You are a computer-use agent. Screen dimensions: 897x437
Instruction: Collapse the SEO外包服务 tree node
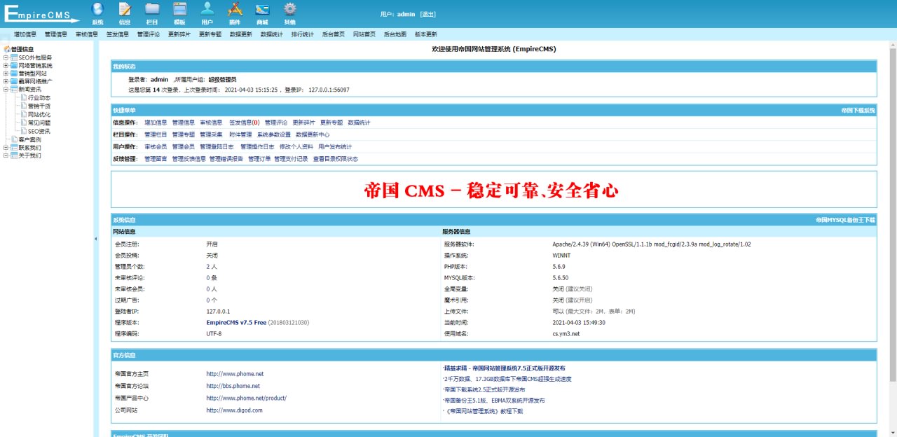tap(6, 57)
